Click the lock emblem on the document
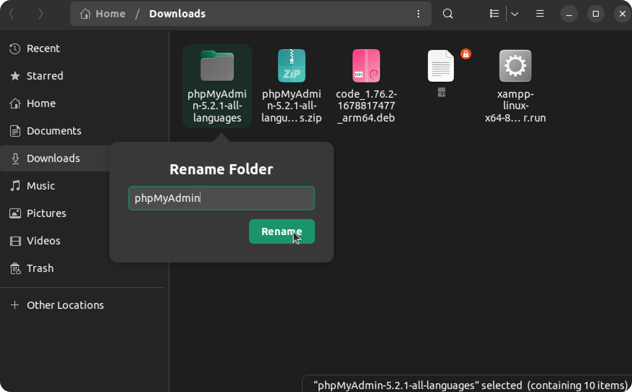 466,54
